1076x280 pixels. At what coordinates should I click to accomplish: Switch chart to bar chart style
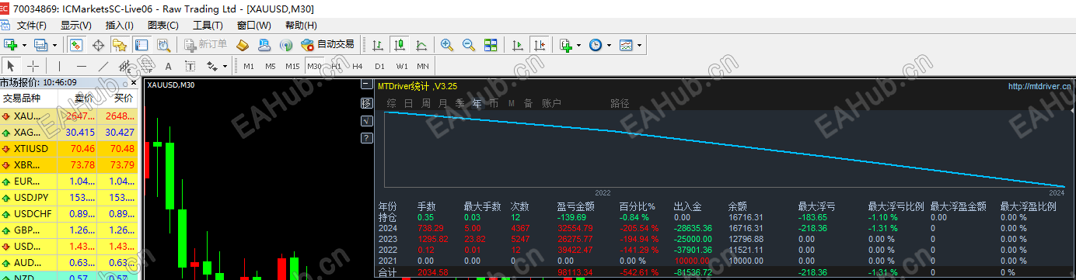coord(378,44)
